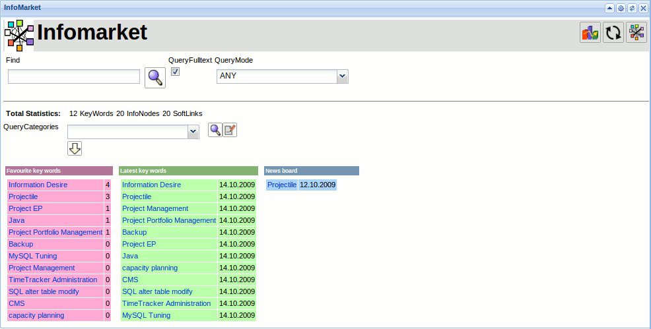The width and height of the screenshot is (651, 329).
Task: Open the statistics chart icon
Action: point(590,33)
